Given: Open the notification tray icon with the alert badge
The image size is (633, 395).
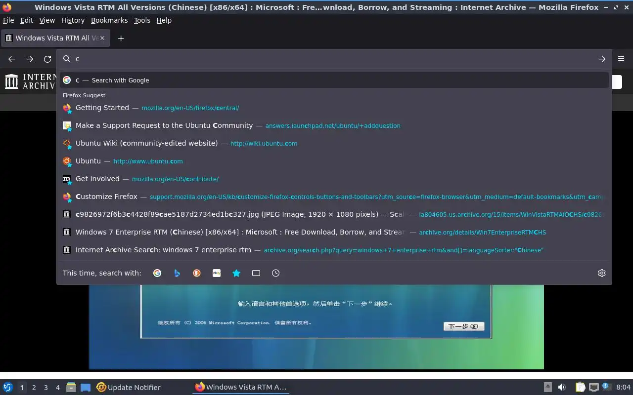Looking at the screenshot, I should click(607, 387).
